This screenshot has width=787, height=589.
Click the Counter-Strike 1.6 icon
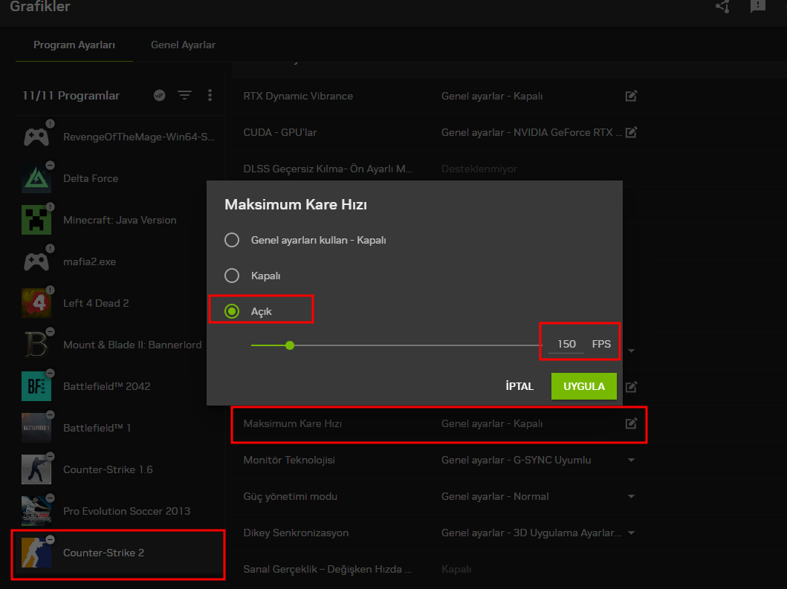[36, 469]
